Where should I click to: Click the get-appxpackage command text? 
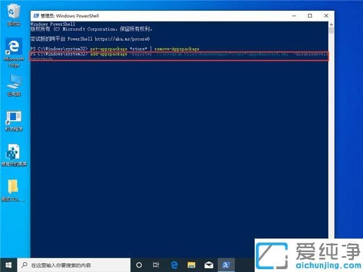point(108,49)
